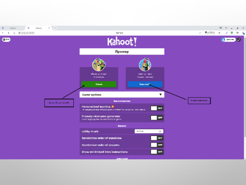
Task: Switch to the first Kahoot browser tab
Action: coord(13,28)
